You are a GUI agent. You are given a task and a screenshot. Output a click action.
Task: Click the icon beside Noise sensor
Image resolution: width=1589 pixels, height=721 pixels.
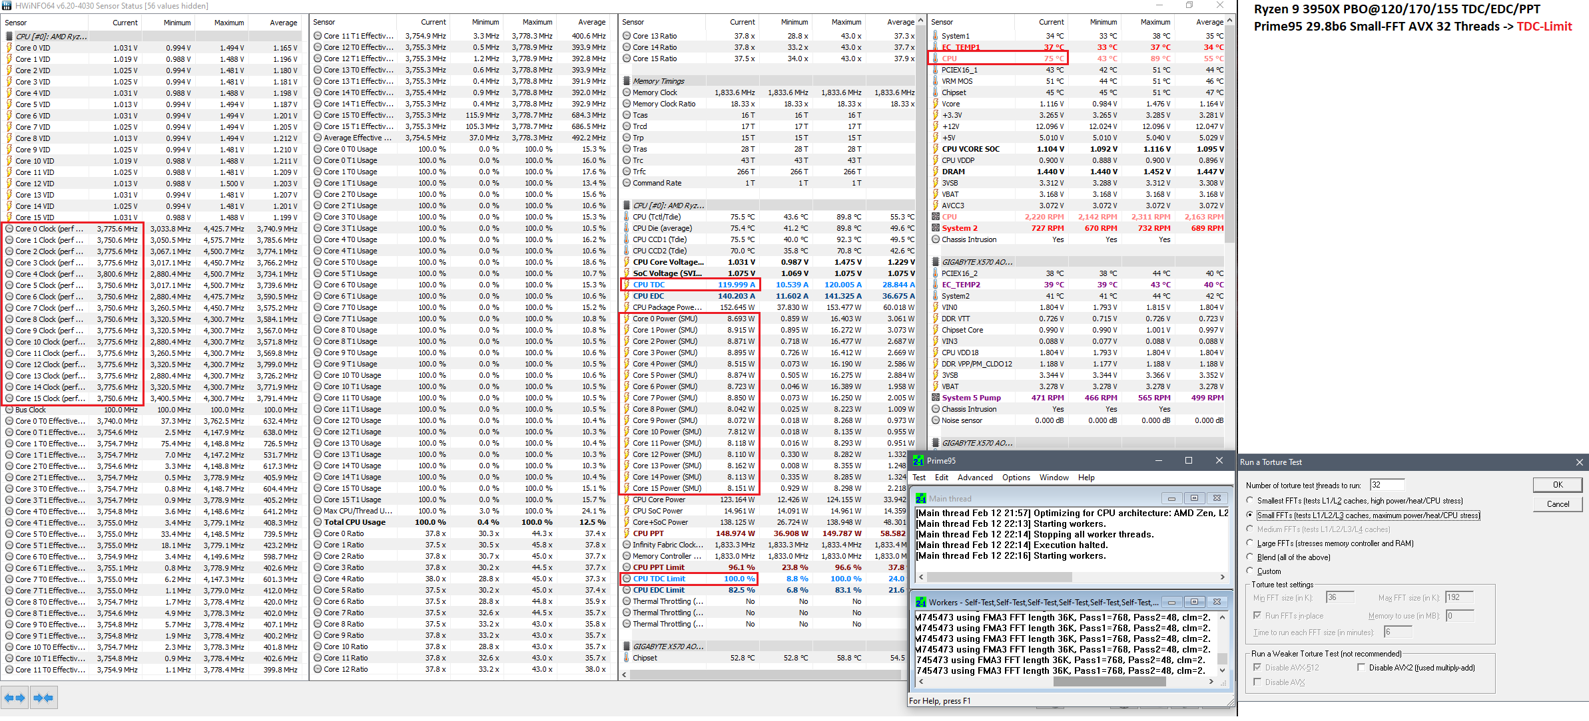pyautogui.click(x=936, y=420)
